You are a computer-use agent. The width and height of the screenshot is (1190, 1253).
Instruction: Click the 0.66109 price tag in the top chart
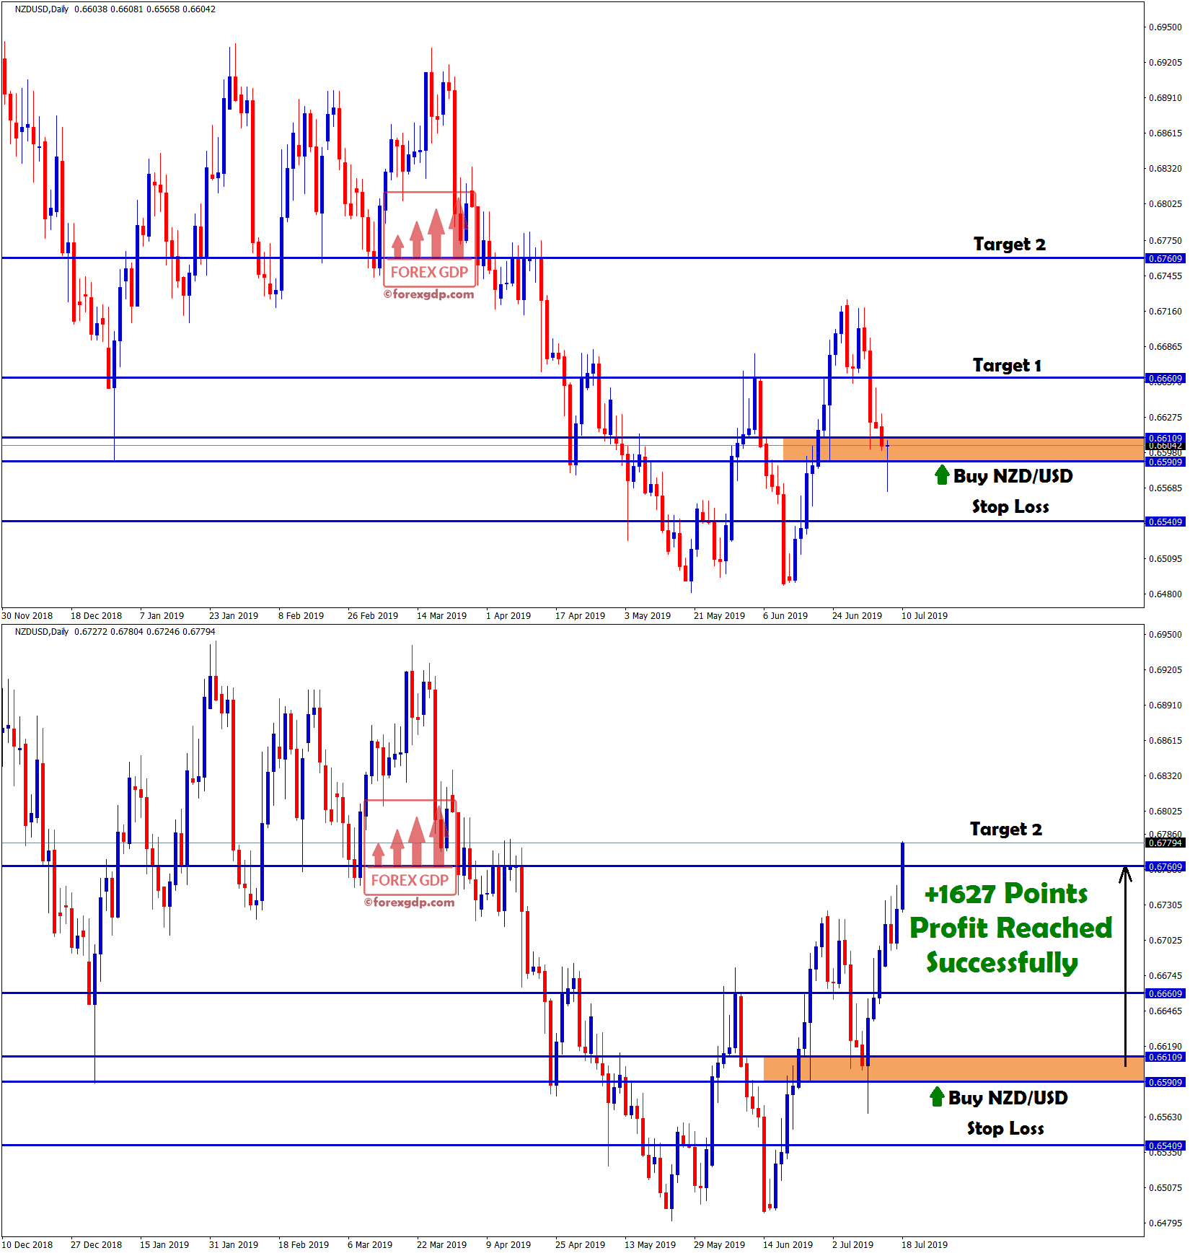(x=1165, y=438)
